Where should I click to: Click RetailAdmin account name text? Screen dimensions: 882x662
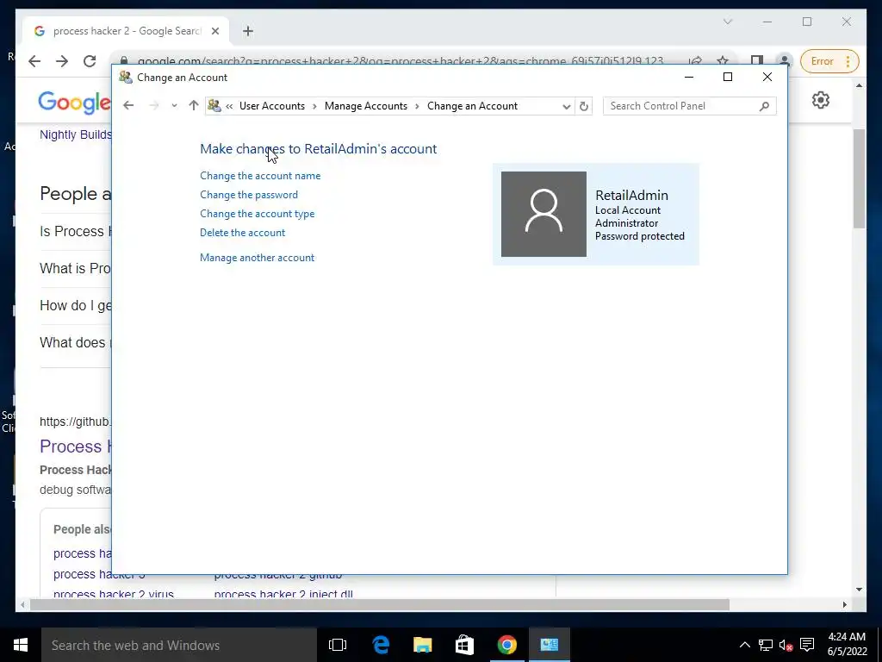coord(631,196)
